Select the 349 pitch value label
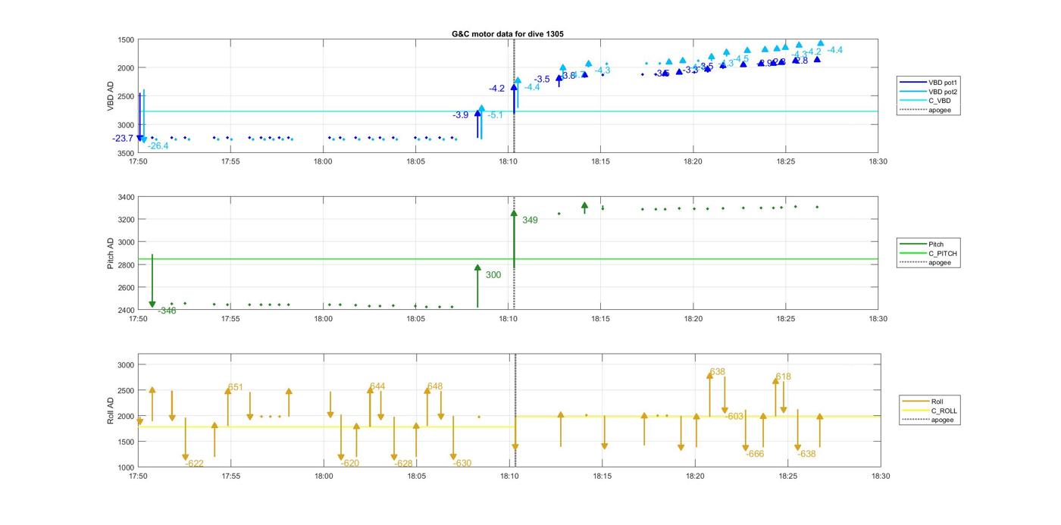This screenshot has width=1061, height=525. (530, 220)
